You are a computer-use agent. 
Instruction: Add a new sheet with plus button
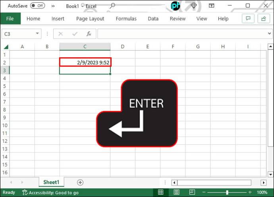[80, 182]
